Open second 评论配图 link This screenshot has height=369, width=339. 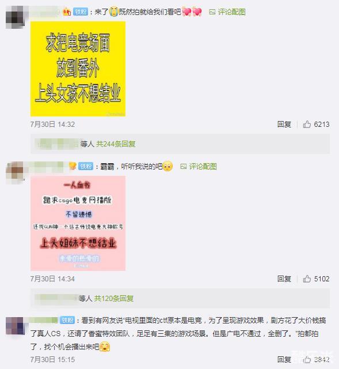pos(203,167)
